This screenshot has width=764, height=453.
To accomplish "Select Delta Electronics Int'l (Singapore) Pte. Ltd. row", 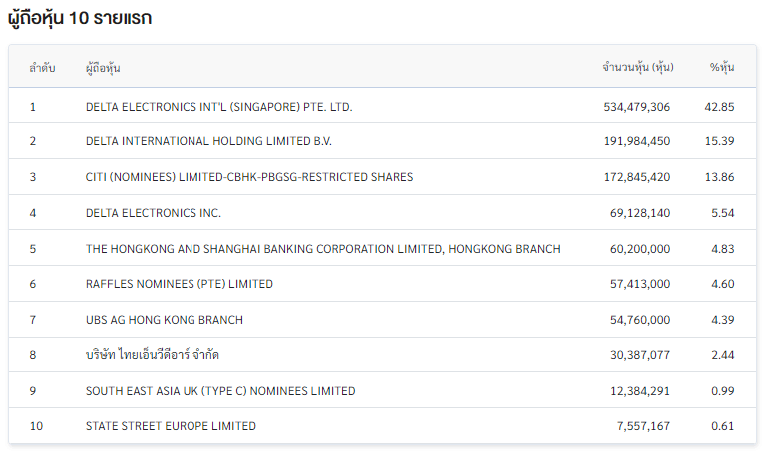I will (218, 106).
